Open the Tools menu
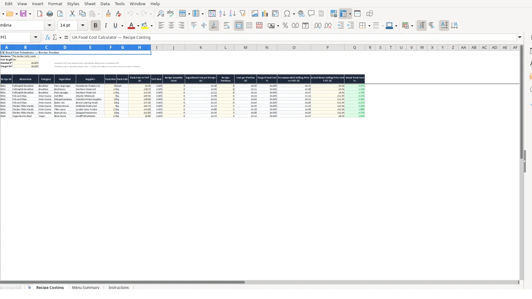This screenshot has height=299, width=532. 120,4
